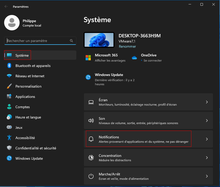Open Son settings via its chevron

[x=207, y=121]
